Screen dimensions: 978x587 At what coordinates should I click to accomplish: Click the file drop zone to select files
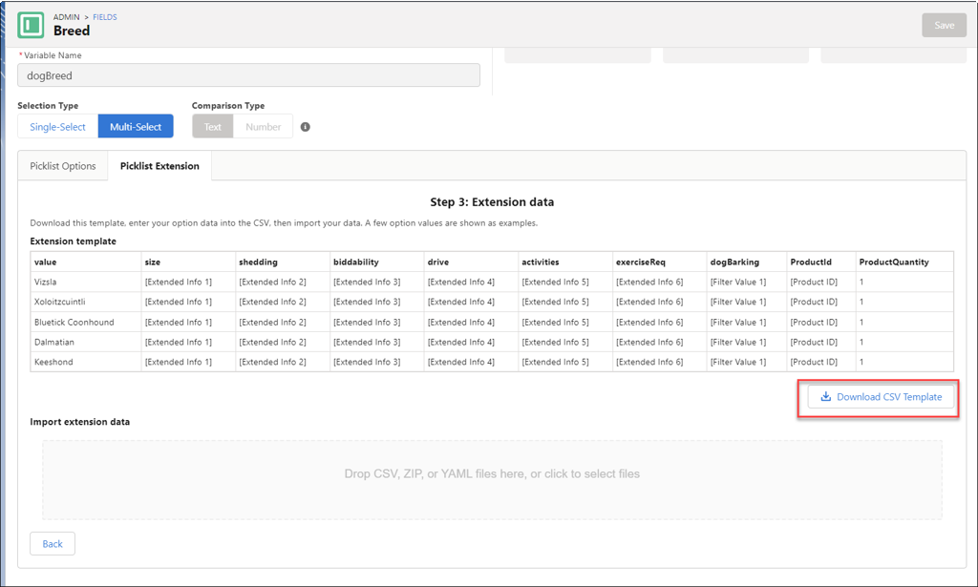(x=492, y=480)
